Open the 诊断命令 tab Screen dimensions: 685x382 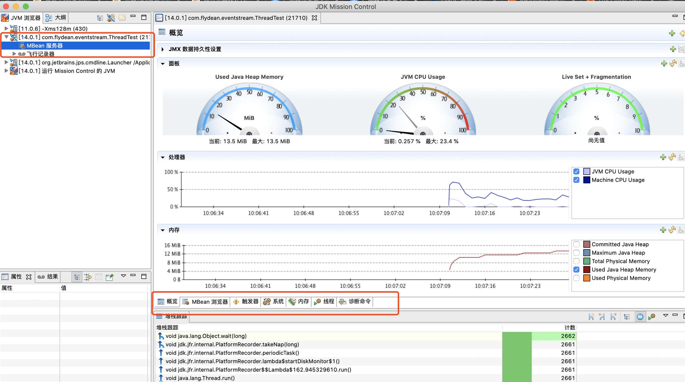tap(355, 302)
